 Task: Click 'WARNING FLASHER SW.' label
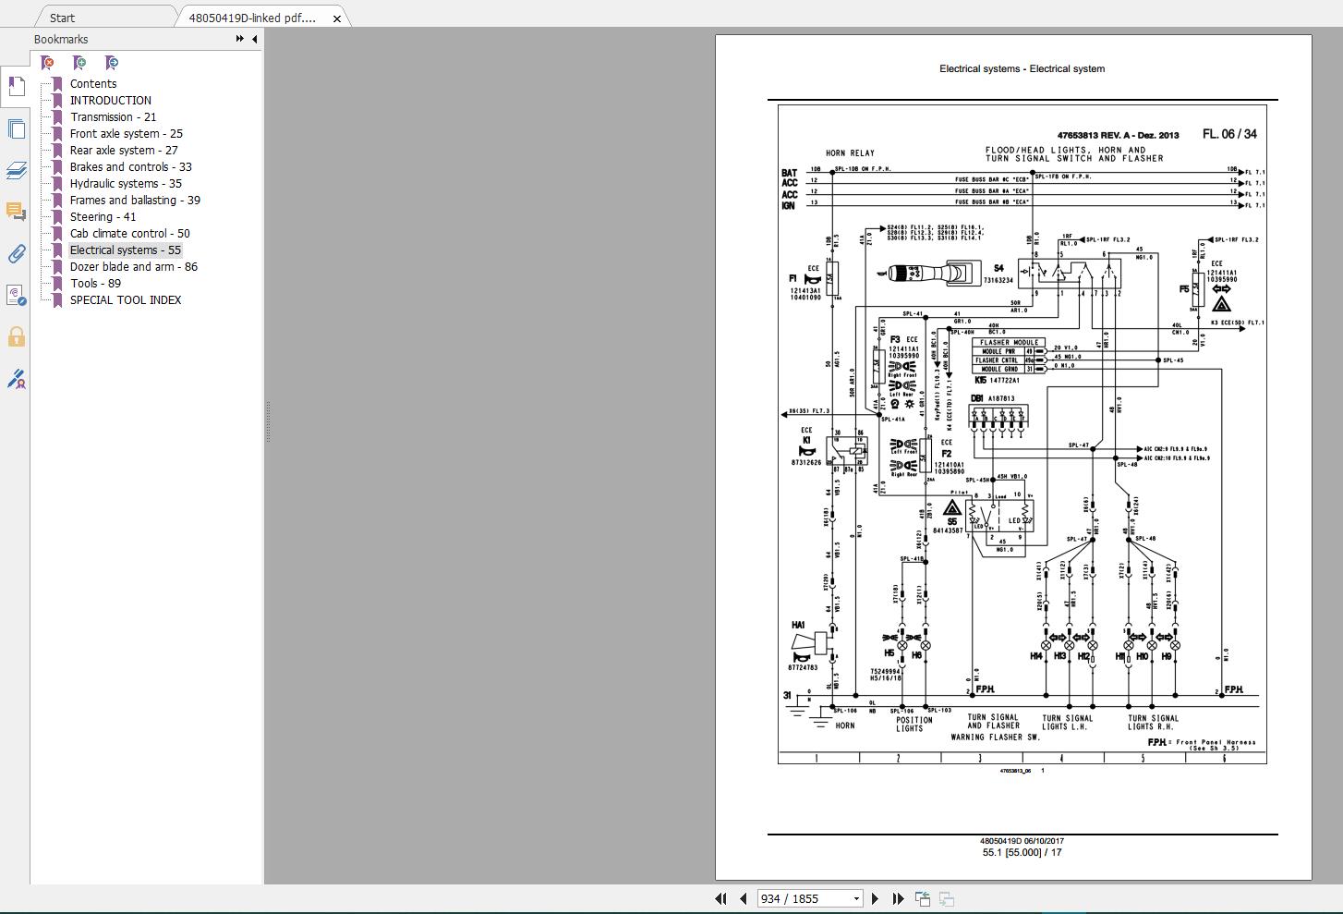coord(996,737)
